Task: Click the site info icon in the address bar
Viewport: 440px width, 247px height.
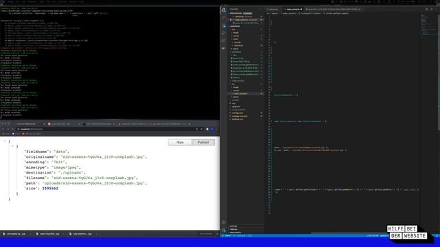Action: coord(19,129)
